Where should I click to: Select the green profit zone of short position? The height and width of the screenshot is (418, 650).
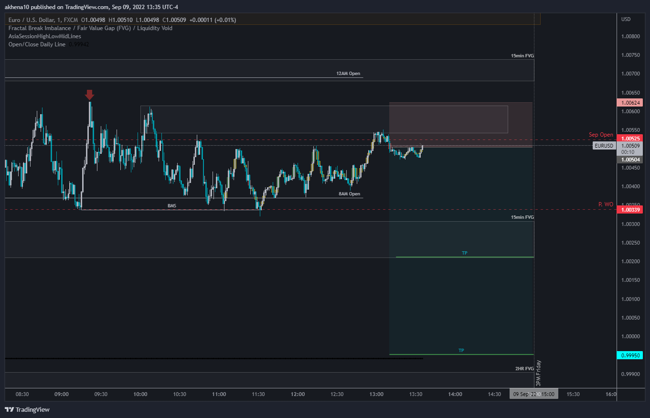coord(461,251)
